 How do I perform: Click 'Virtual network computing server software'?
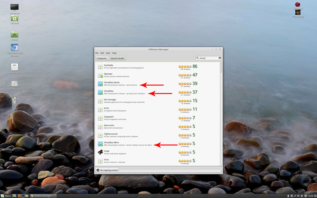(x=121, y=136)
